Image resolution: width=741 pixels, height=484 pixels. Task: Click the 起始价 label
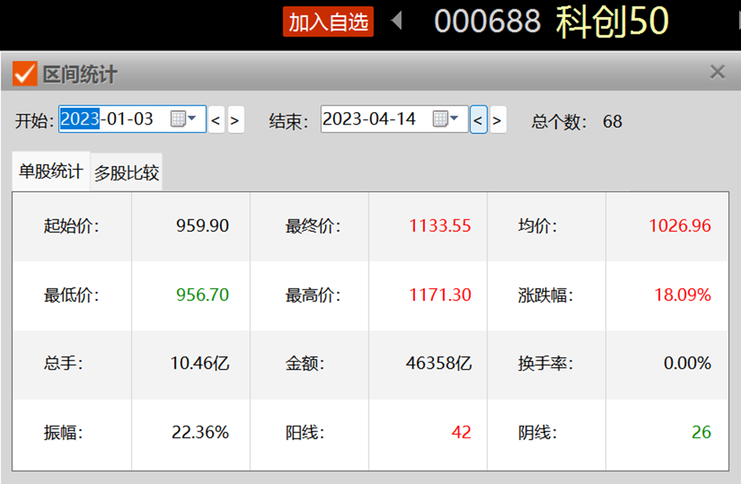coord(71,225)
